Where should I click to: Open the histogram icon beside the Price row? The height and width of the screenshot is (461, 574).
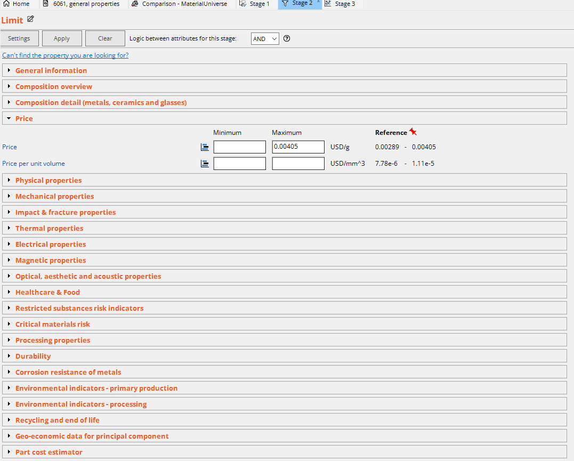pos(205,147)
